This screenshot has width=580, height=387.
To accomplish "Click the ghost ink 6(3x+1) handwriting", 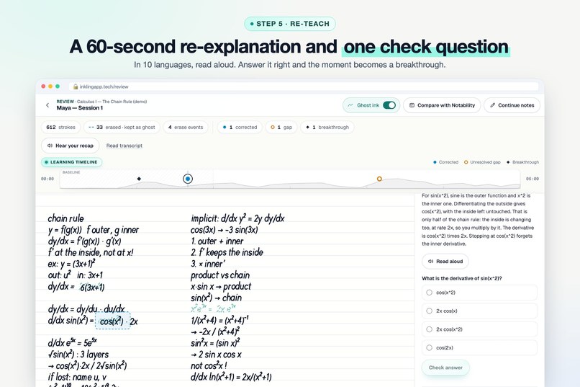I will [x=93, y=287].
